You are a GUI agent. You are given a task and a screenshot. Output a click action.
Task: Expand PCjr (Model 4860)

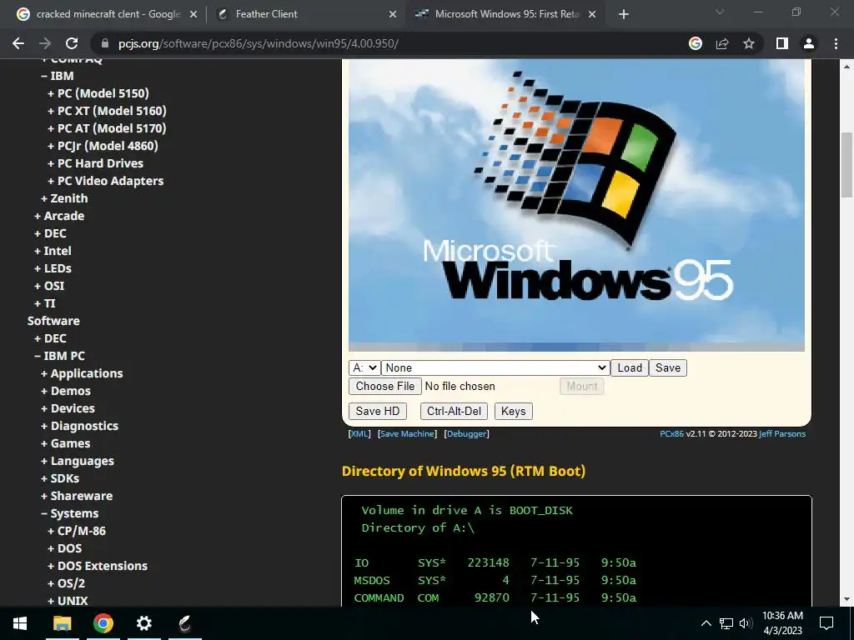click(103, 146)
